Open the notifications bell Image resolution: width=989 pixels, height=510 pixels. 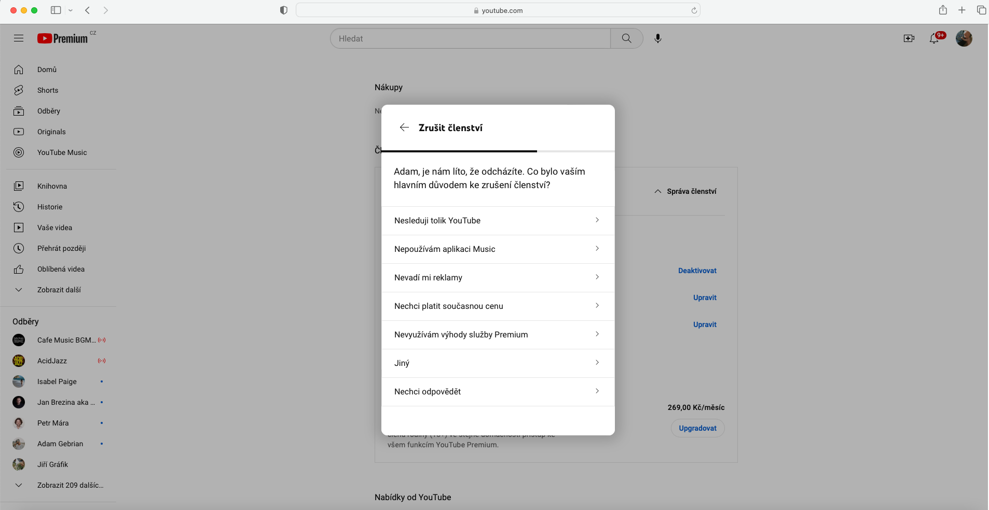pyautogui.click(x=934, y=38)
